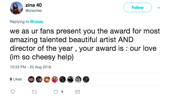Click the seventh liker's avatar

point(78,79)
